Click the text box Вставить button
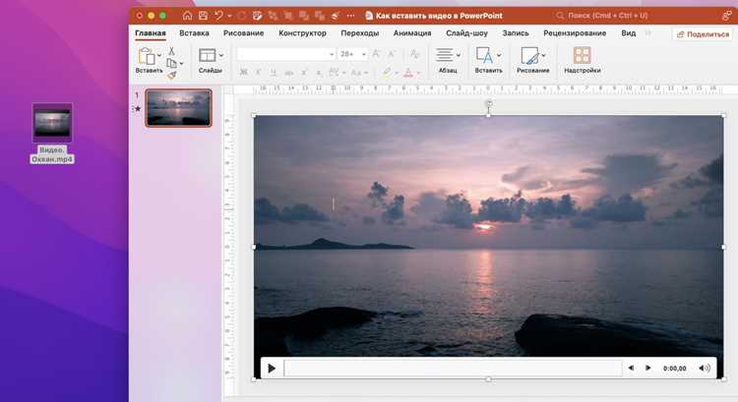 488,60
